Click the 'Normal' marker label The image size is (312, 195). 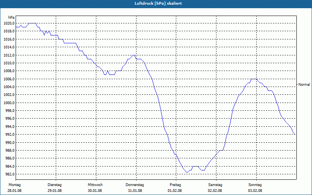(304, 85)
